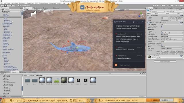Toggle Skinned Motion Vectors checkbox
This screenshot has width=184, height=103.
pyautogui.click(x=162, y=45)
